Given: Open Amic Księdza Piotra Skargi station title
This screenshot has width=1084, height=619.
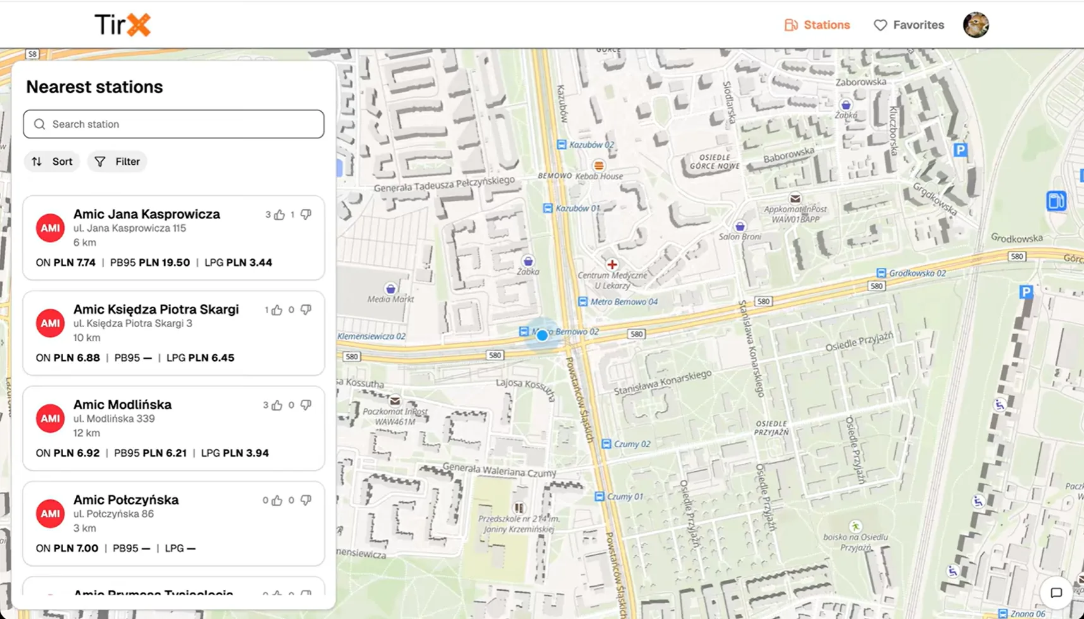Looking at the screenshot, I should point(156,309).
